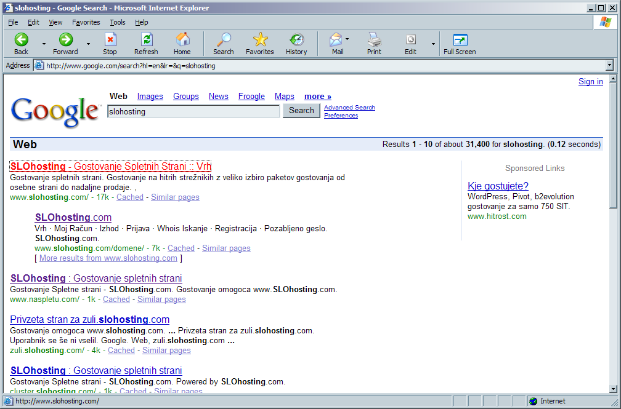The image size is (621, 409).
Task: Click the www.hitrost.com sponsored URL text
Action: (x=497, y=216)
